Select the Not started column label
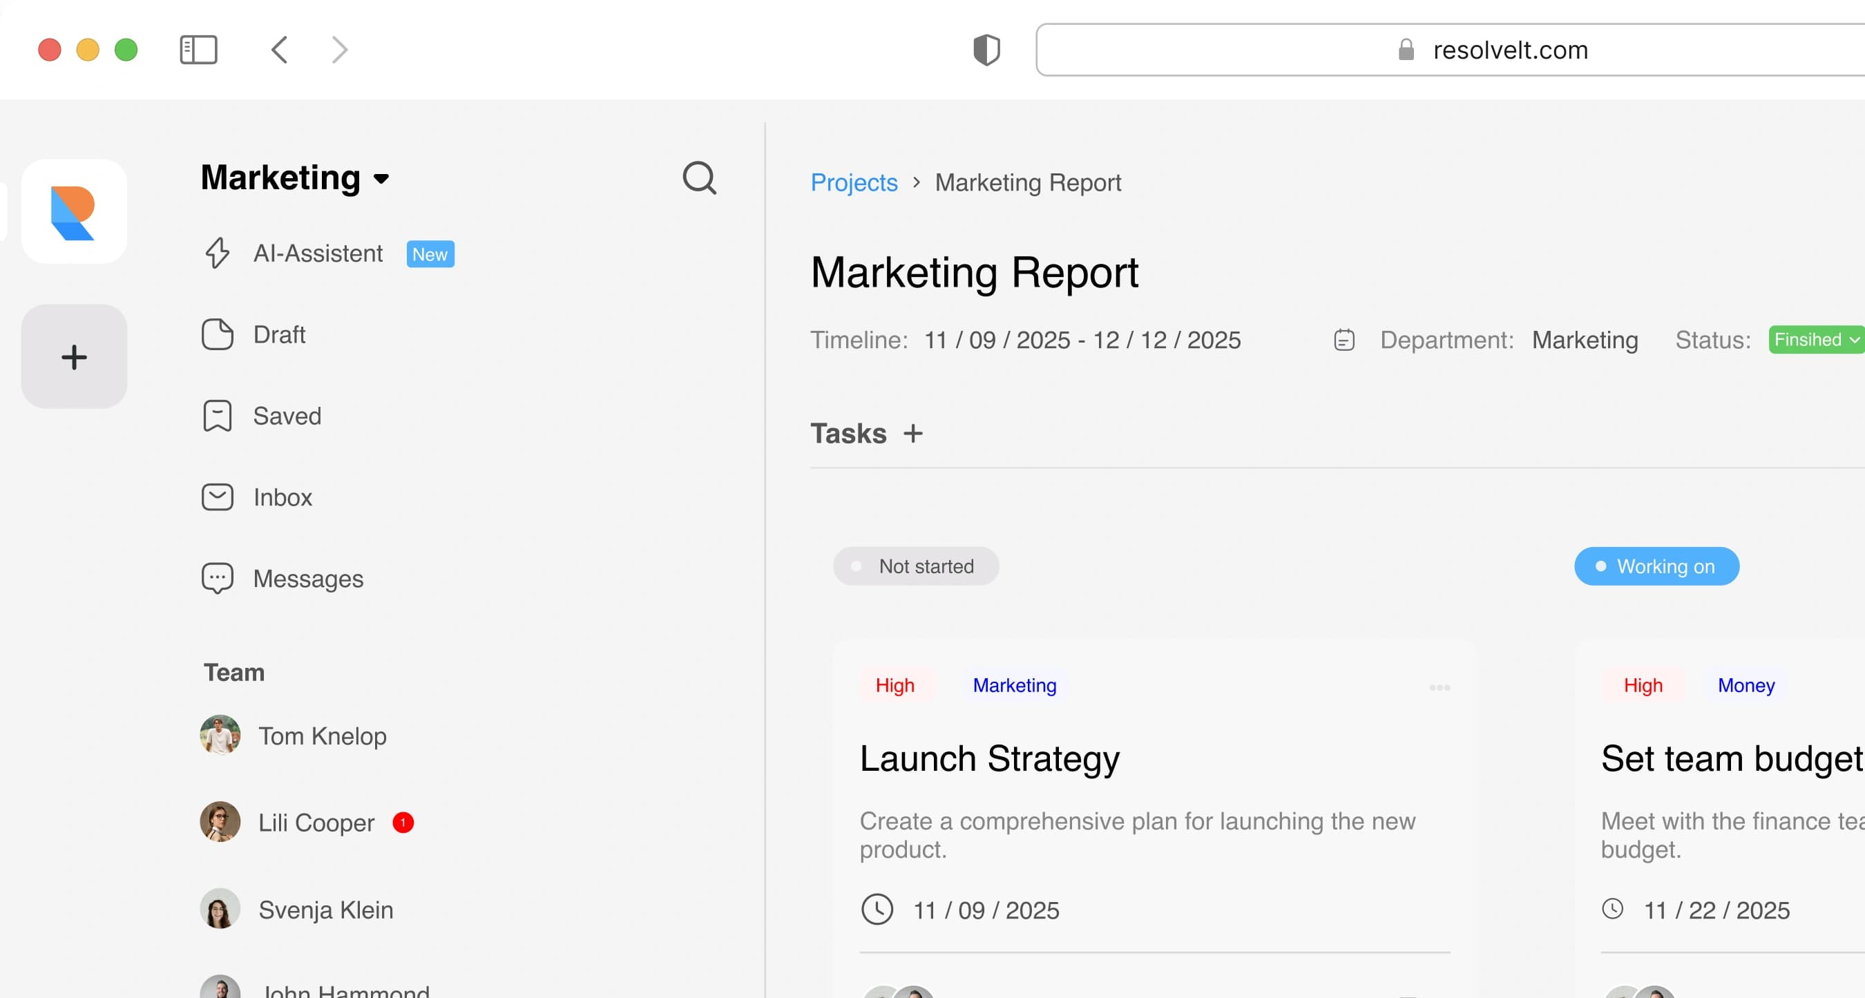Viewport: 1865px width, 998px height. pos(916,566)
